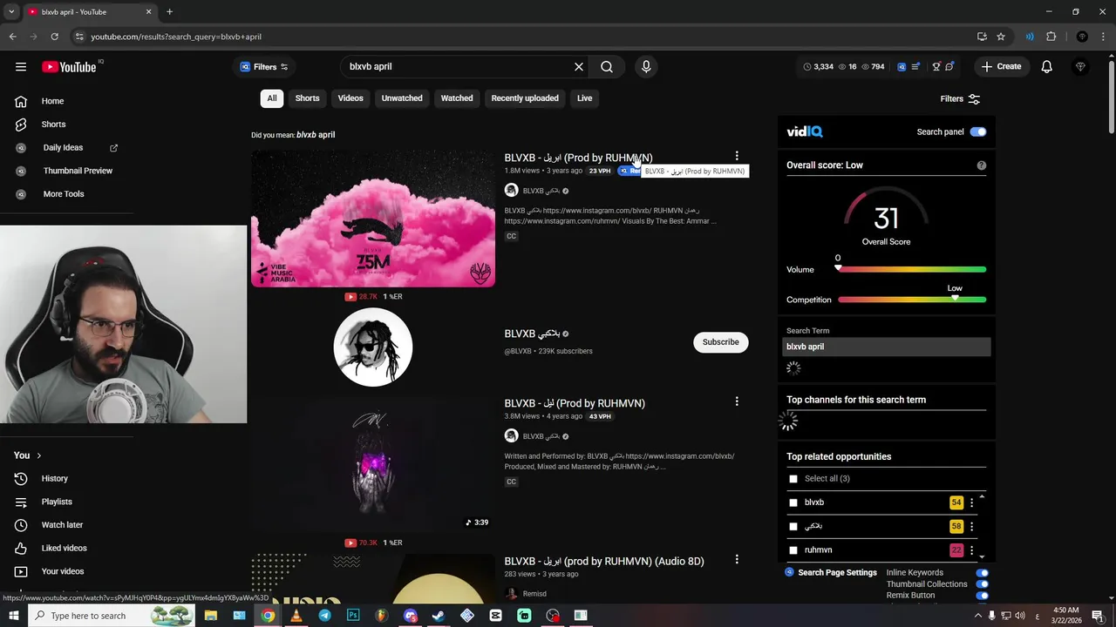Open History in the sidebar

point(54,478)
